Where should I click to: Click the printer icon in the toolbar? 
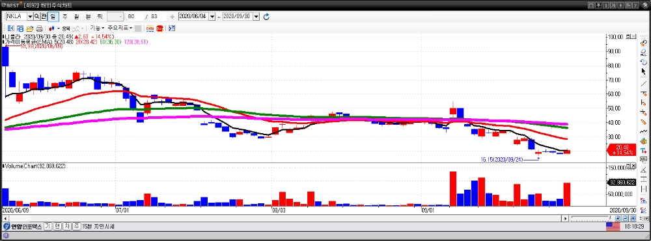(40, 29)
